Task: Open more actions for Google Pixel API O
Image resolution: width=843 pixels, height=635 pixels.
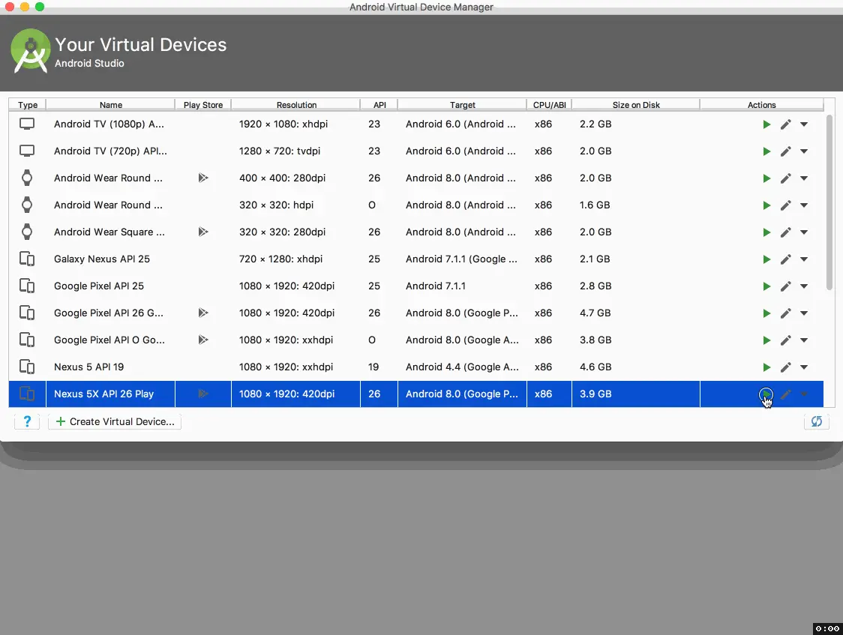Action: coord(804,340)
